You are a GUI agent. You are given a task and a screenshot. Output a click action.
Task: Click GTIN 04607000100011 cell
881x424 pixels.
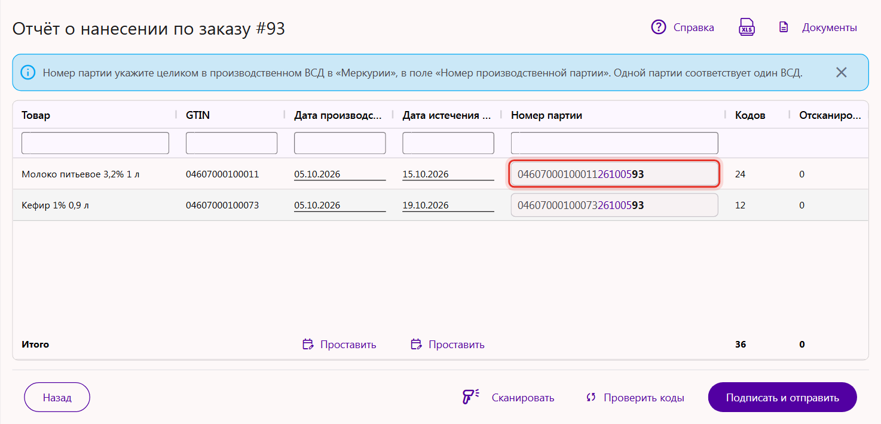coord(222,174)
